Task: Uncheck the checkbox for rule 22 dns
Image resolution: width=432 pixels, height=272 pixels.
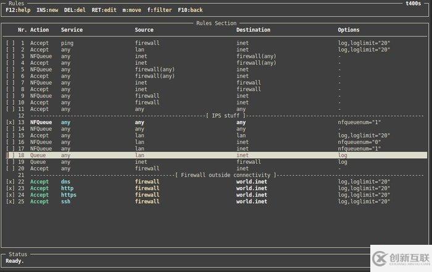Action: click(x=10, y=182)
